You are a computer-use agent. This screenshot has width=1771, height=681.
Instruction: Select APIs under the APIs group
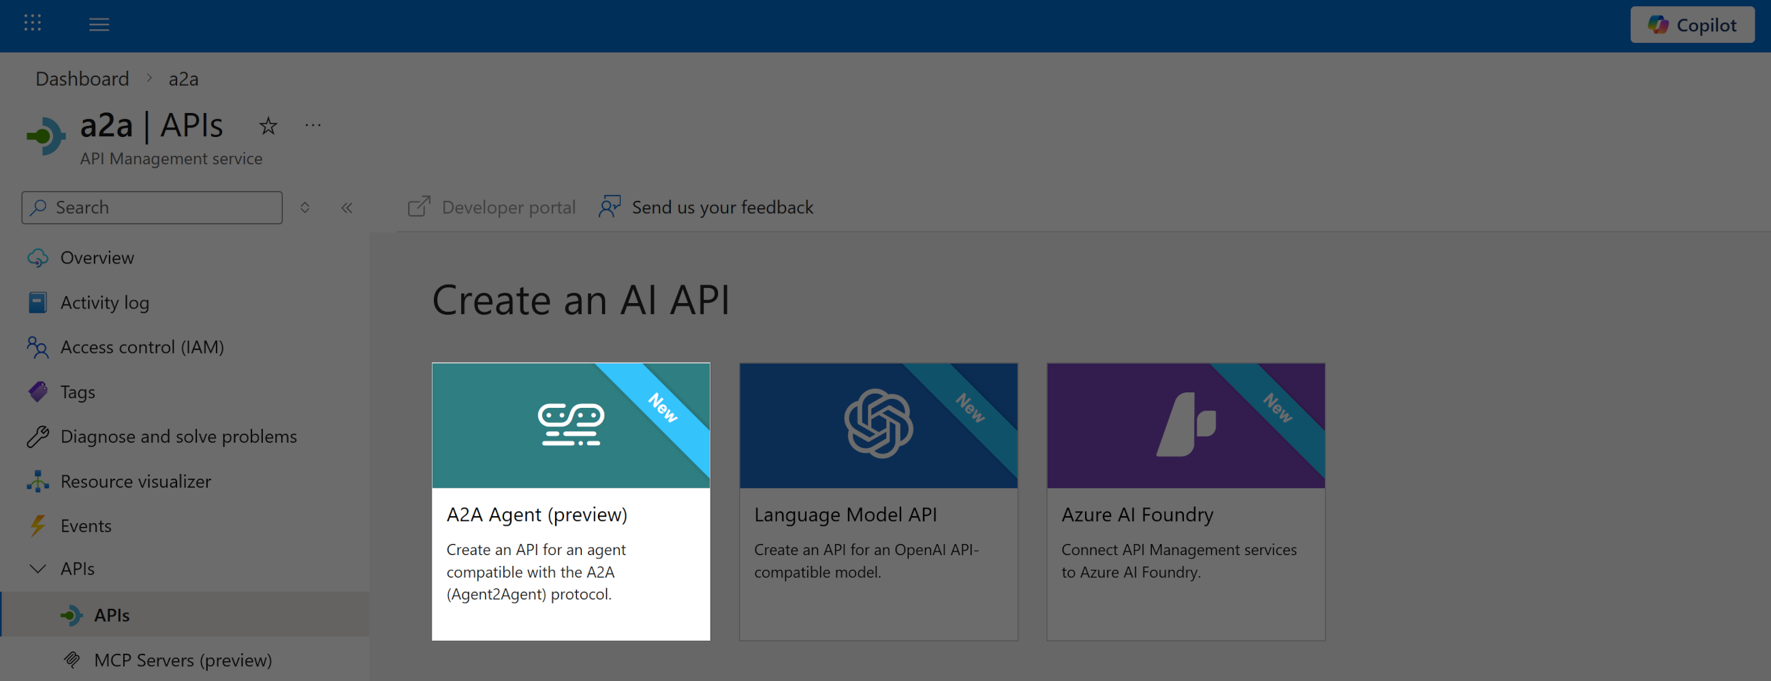pyautogui.click(x=112, y=614)
